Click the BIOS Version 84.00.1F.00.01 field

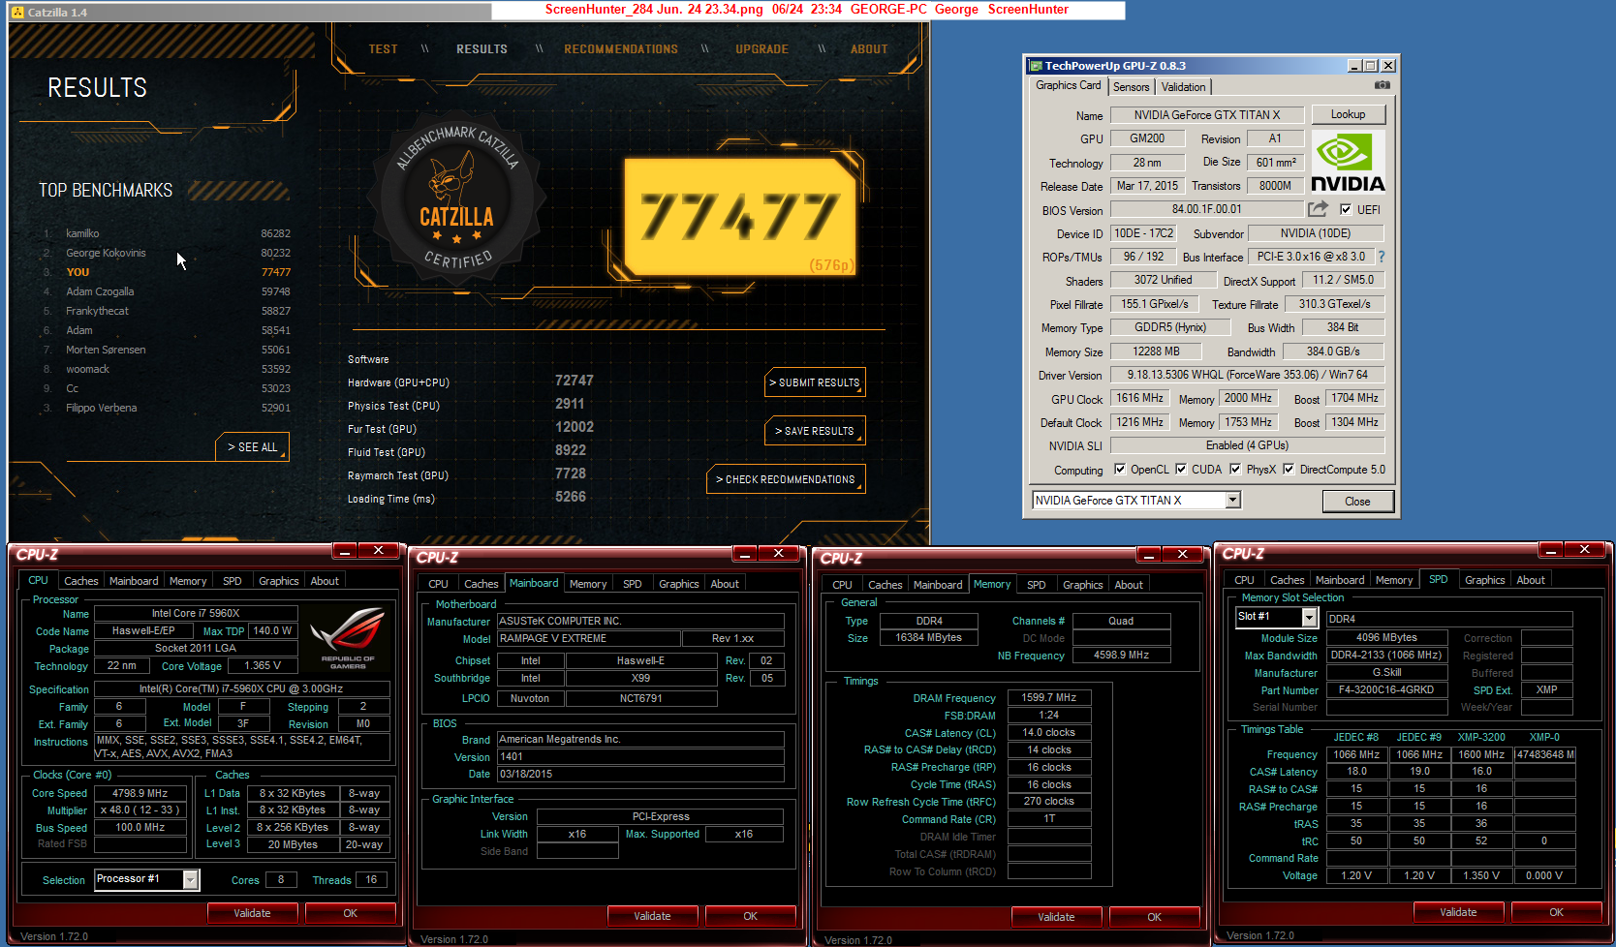pyautogui.click(x=1206, y=209)
